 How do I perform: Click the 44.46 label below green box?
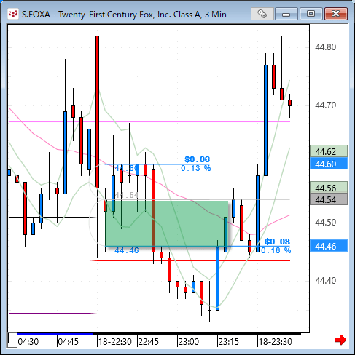pos(127,250)
